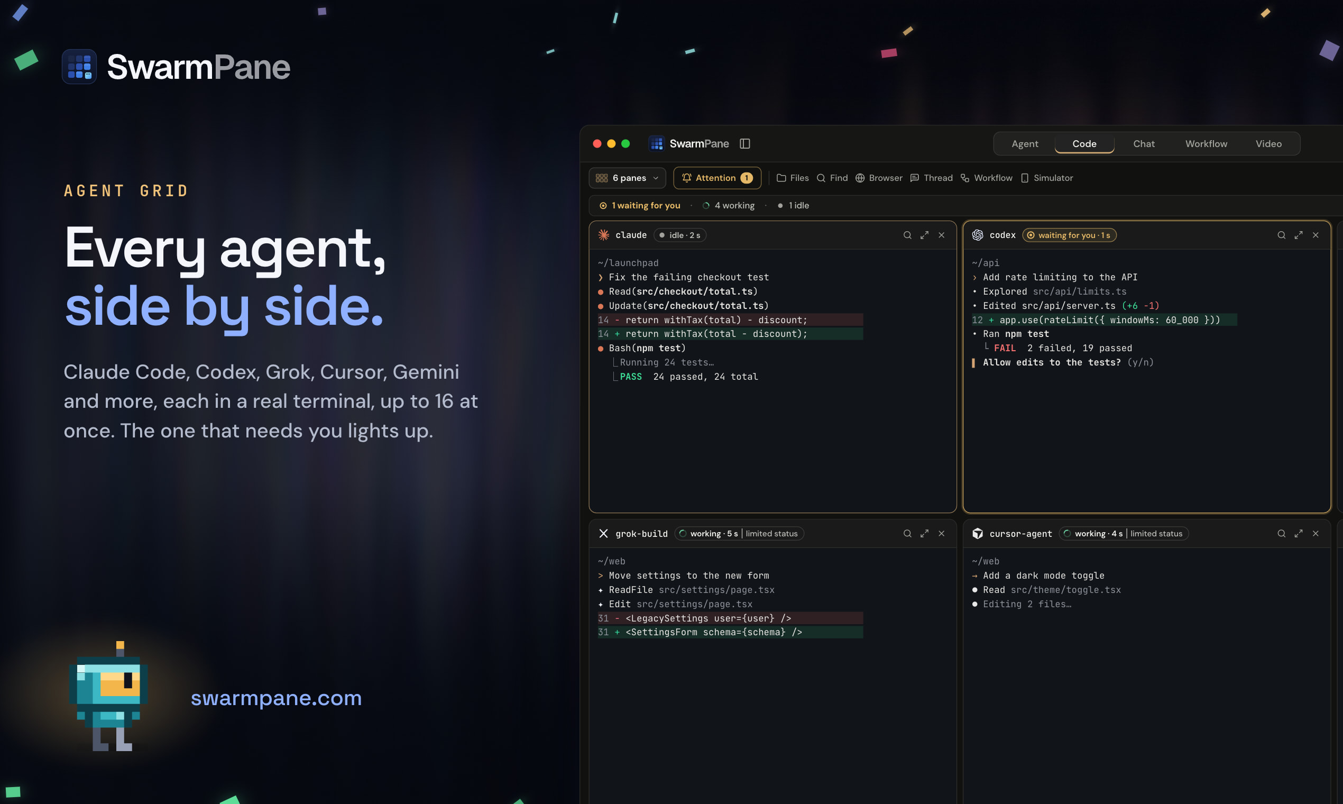Select the Code tab

(1084, 143)
